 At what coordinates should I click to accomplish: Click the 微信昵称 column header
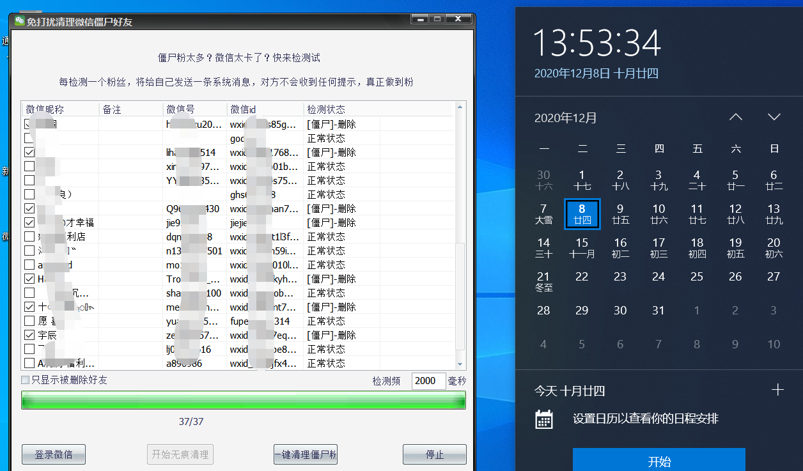pos(60,109)
